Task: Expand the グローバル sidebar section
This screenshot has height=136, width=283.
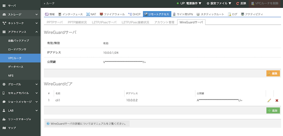Action: pyautogui.click(x=37, y=84)
